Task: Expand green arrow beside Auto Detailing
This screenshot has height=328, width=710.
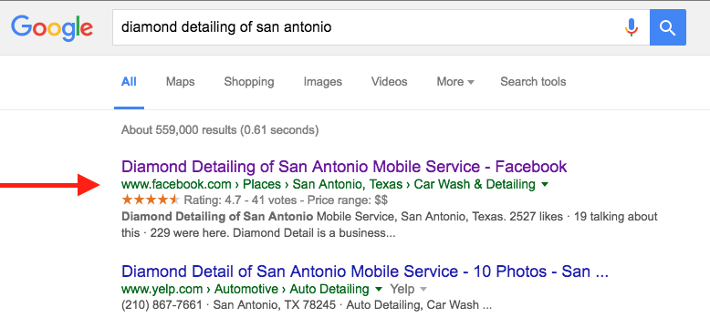Action: (380, 289)
